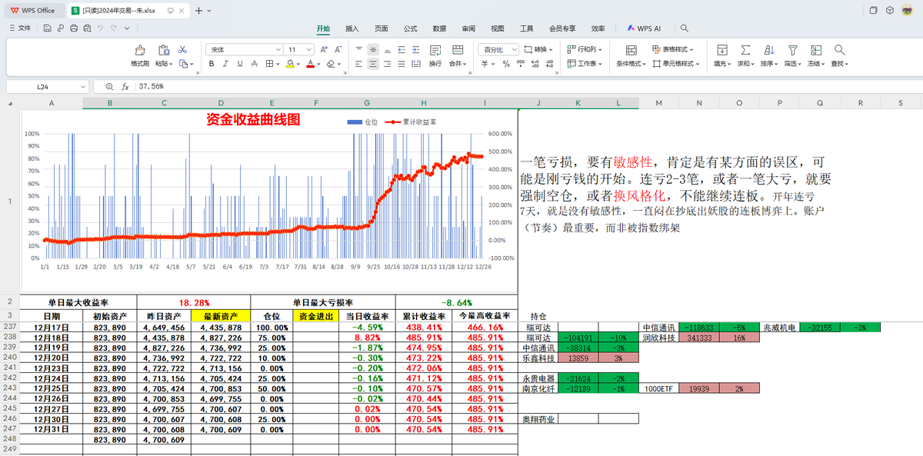The width and height of the screenshot is (923, 456).
Task: Toggle horizontal center alignment
Action: point(373,64)
